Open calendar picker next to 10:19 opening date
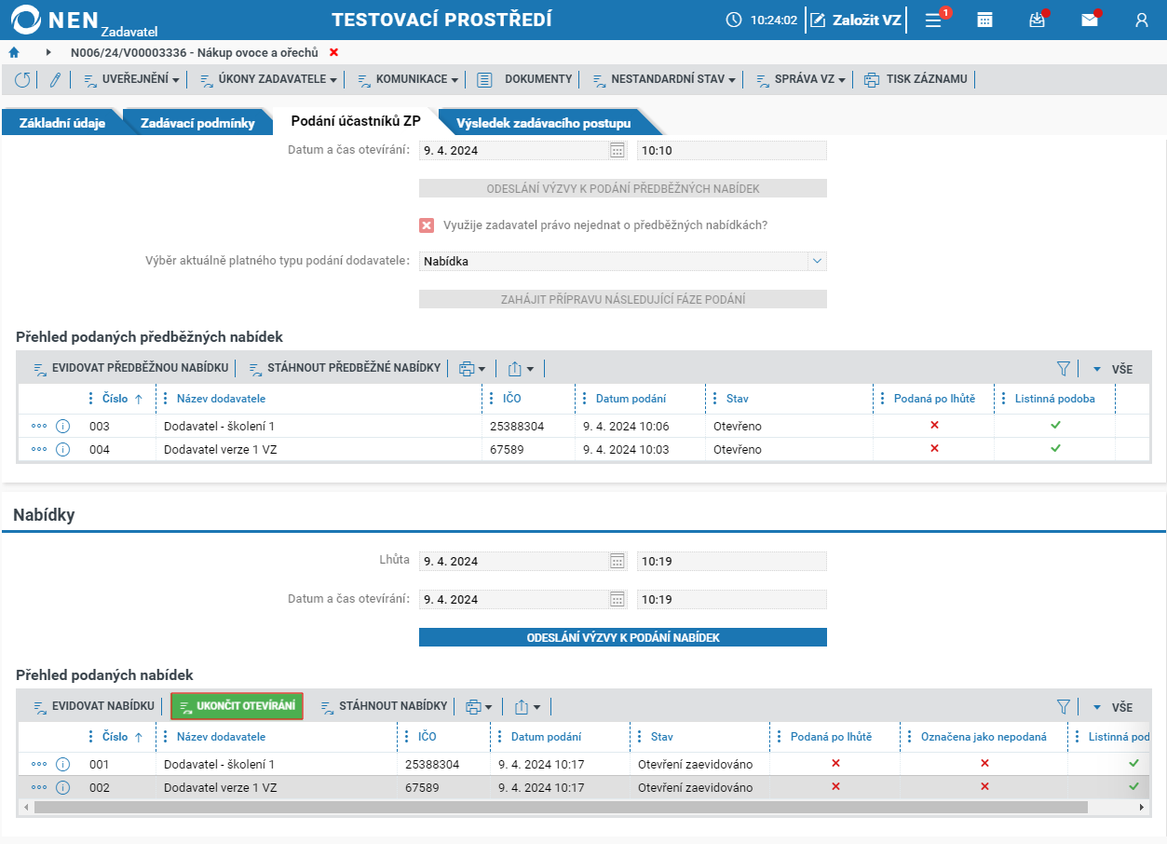Viewport: 1167px width, 844px height. (x=617, y=599)
